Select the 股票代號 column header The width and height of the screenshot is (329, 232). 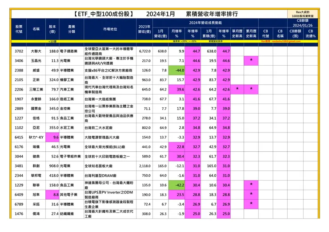[x=19, y=29]
